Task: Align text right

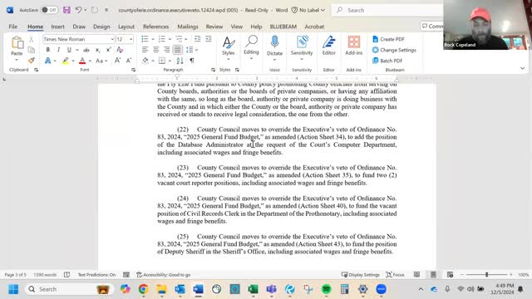Action: pos(166,50)
